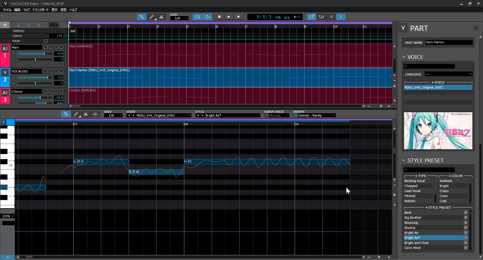
Task: Select MIKU_V4X_Original_EVEC in voice list
Action: tap(438, 87)
